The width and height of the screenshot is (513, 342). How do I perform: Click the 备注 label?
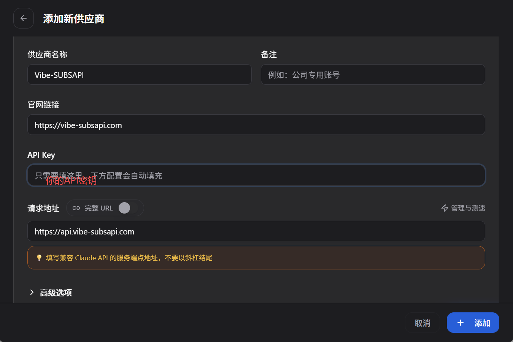pos(269,54)
